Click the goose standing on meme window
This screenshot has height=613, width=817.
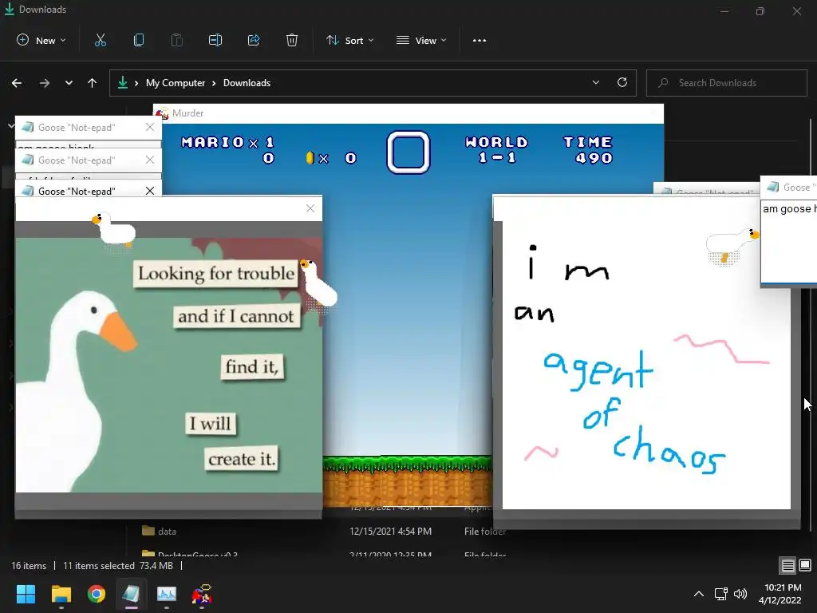point(113,228)
